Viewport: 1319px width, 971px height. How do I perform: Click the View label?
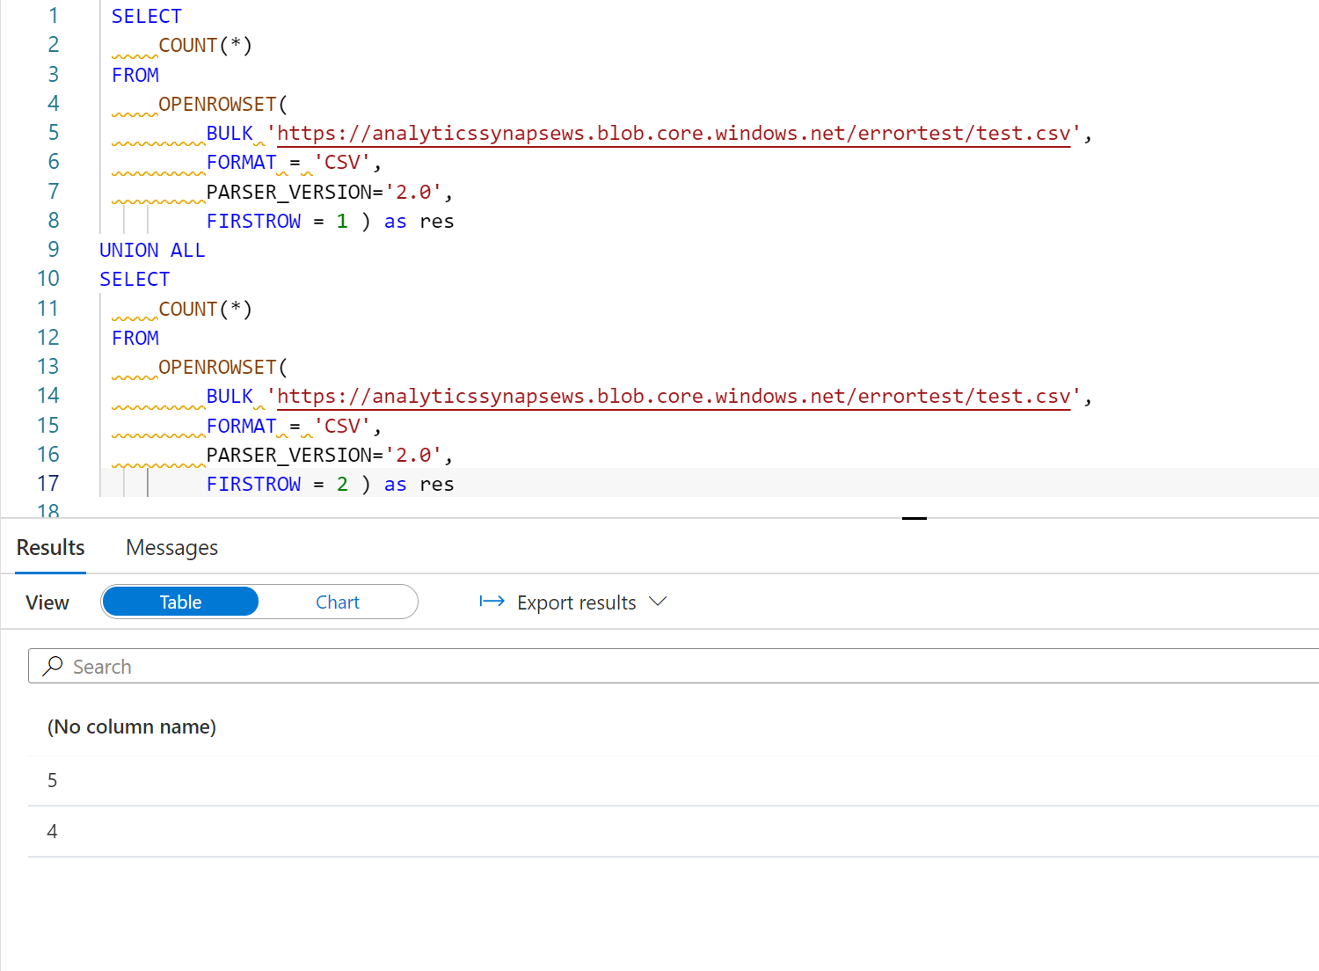[x=47, y=602]
